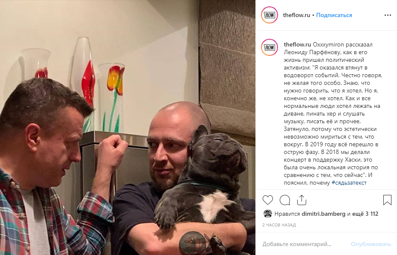397x255 pixels.
Task: Open the three-dot more options menu
Action: (x=388, y=15)
